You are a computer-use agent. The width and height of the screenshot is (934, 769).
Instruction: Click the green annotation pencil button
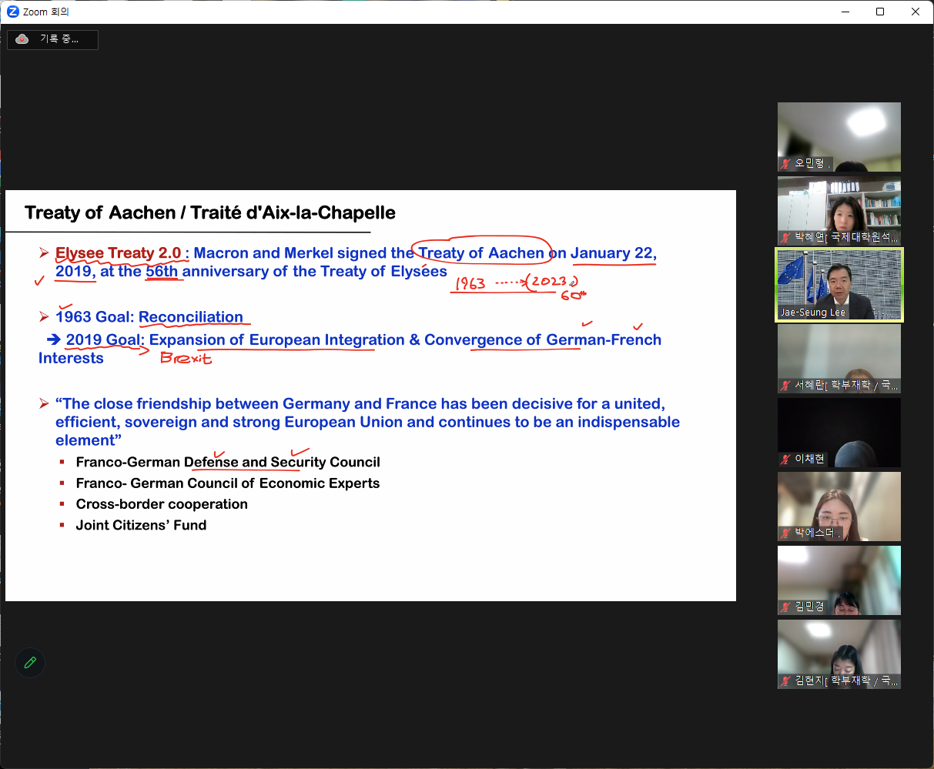pos(30,663)
